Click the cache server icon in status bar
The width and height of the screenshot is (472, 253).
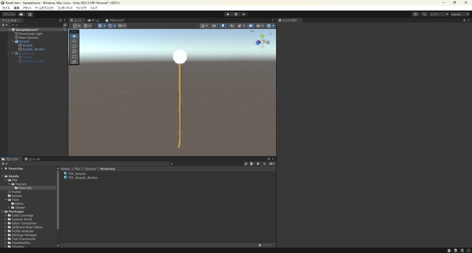[x=455, y=250]
